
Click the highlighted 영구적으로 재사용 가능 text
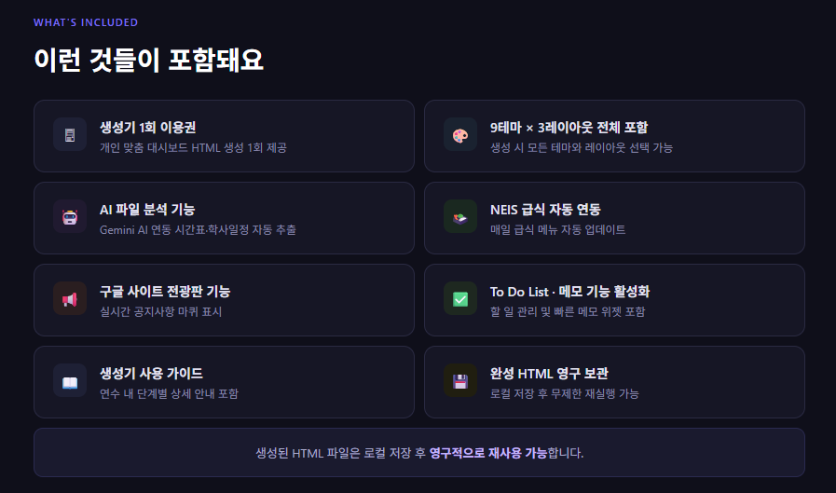(x=488, y=453)
